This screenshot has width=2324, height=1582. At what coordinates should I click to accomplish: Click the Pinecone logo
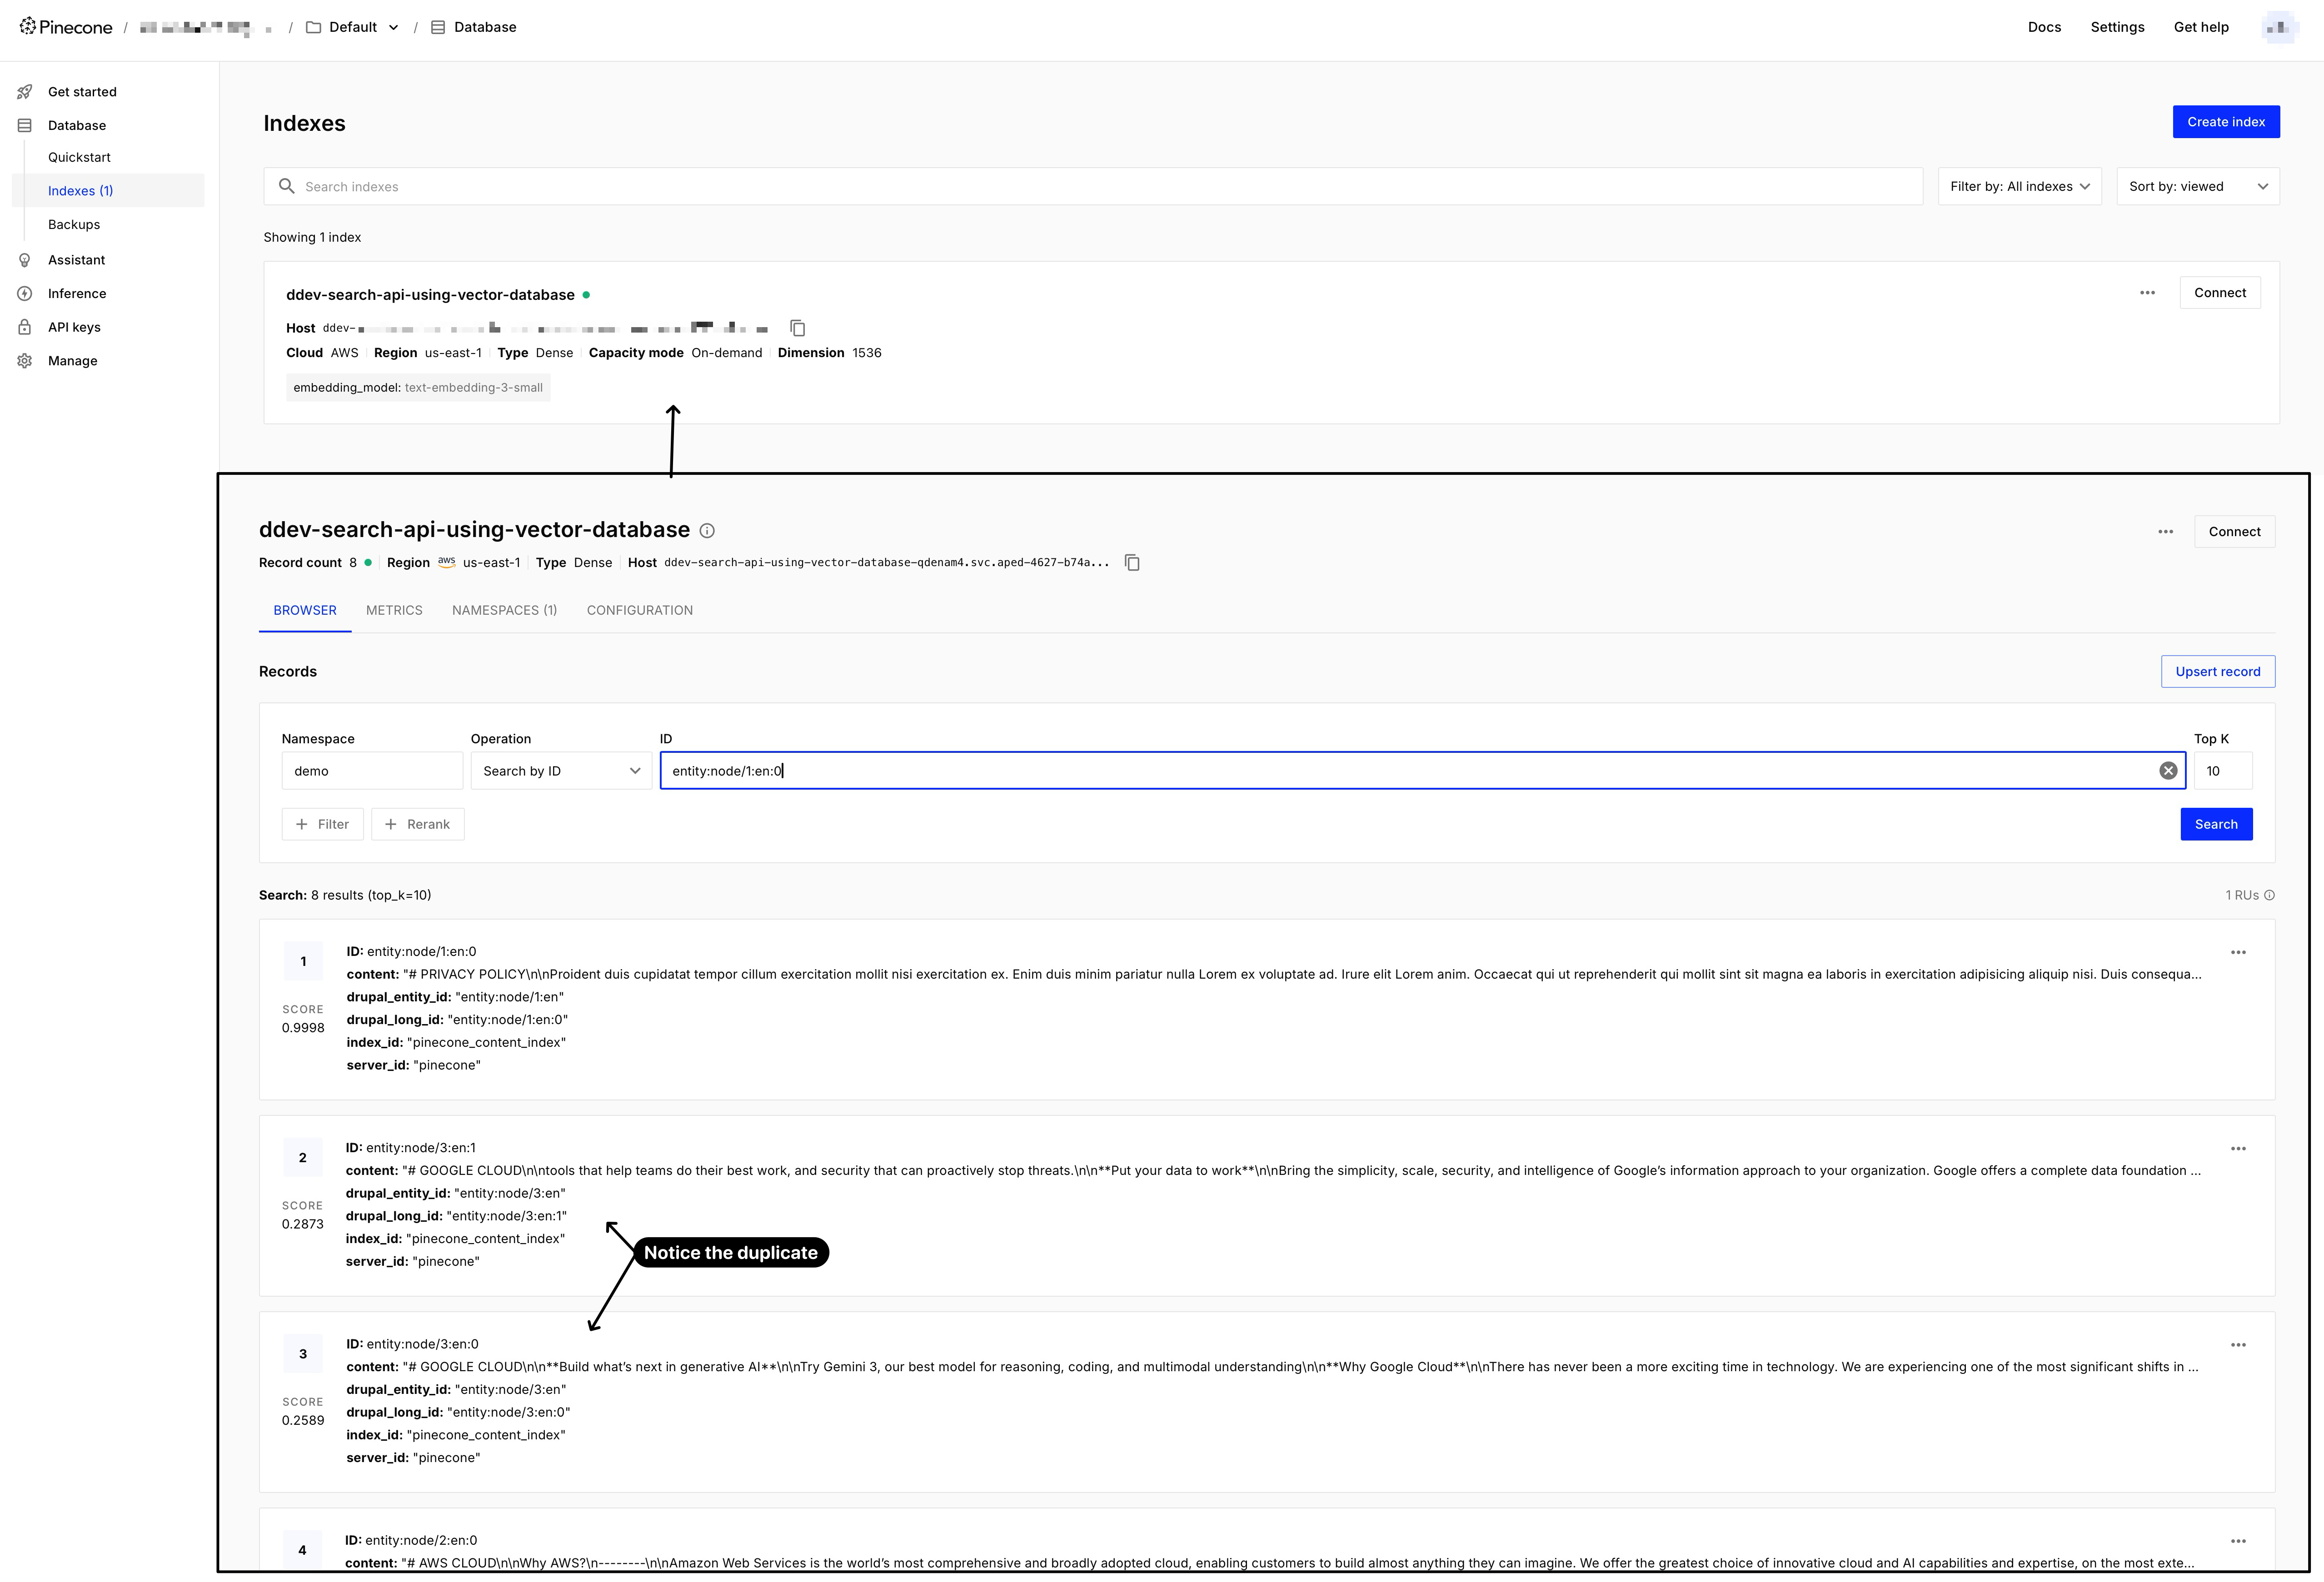(x=66, y=27)
